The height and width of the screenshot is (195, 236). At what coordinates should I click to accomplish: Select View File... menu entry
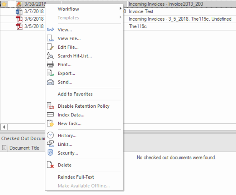pyautogui.click(x=84, y=39)
